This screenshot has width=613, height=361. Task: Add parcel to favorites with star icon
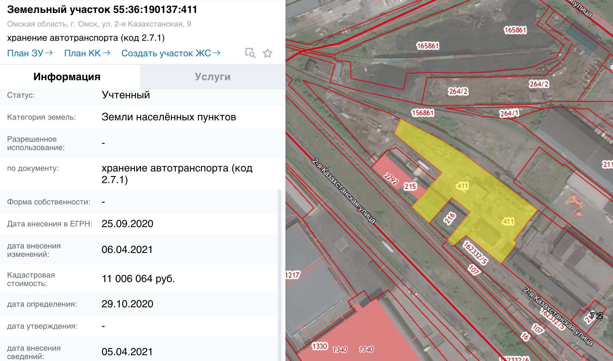click(267, 53)
